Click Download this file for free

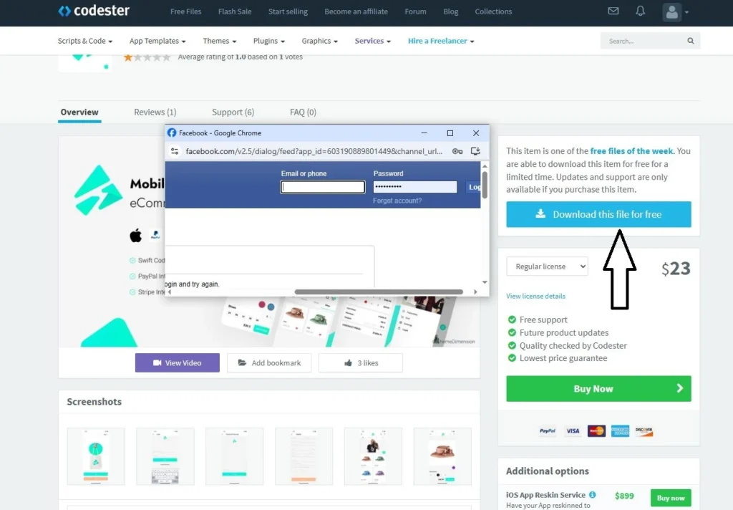[x=598, y=214]
